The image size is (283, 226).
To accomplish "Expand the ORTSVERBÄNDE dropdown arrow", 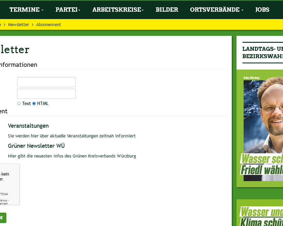I will pos(242,10).
